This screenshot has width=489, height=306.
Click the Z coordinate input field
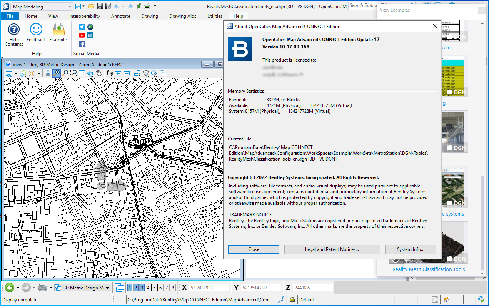(313, 288)
